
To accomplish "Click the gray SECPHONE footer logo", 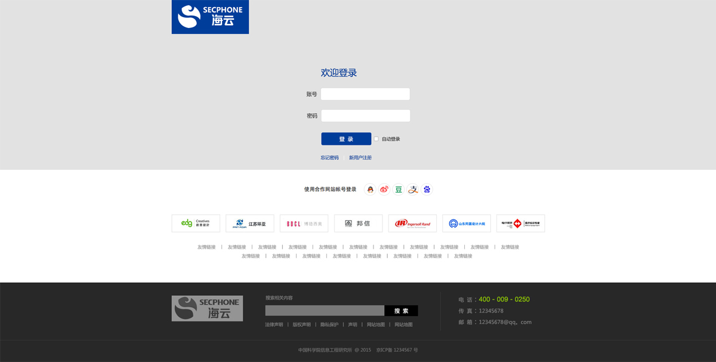I will [x=207, y=308].
